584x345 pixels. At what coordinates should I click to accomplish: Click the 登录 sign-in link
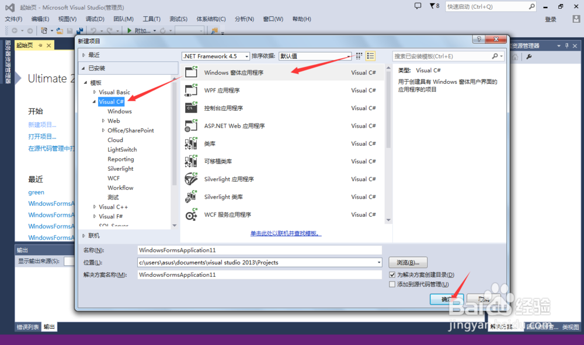point(551,19)
